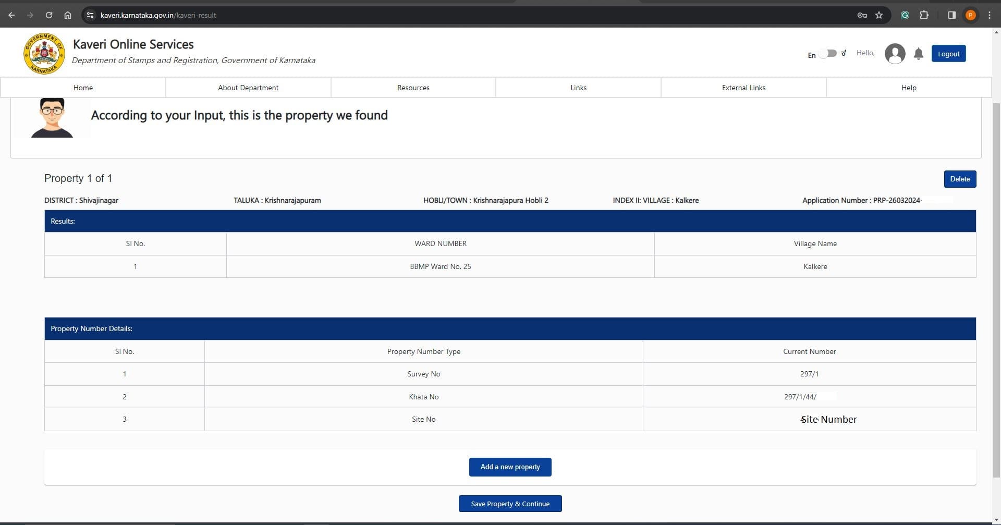Viewport: 1001px width, 525px height.
Task: Click the Help menu item
Action: click(909, 88)
